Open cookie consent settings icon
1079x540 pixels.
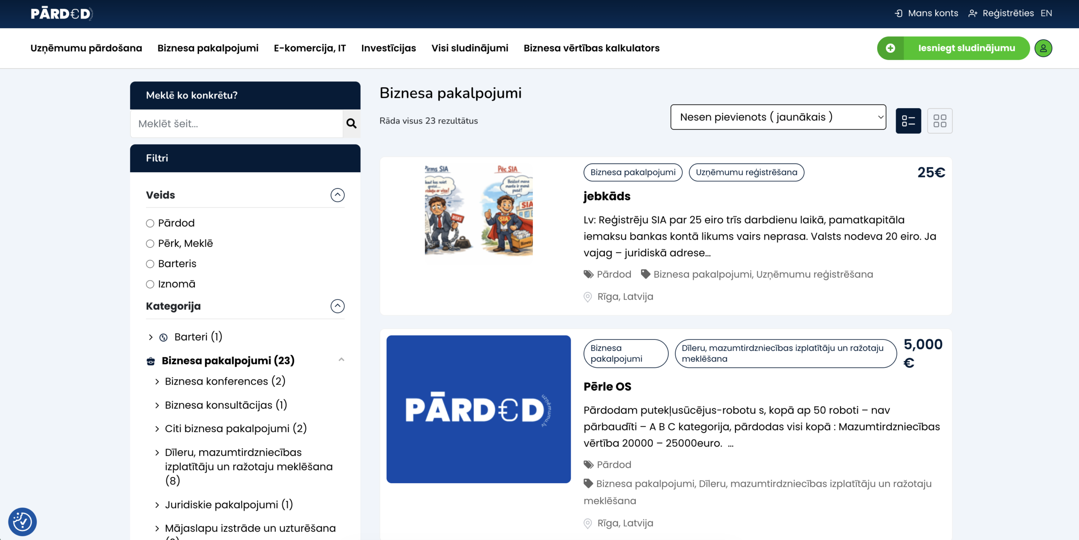(22, 521)
